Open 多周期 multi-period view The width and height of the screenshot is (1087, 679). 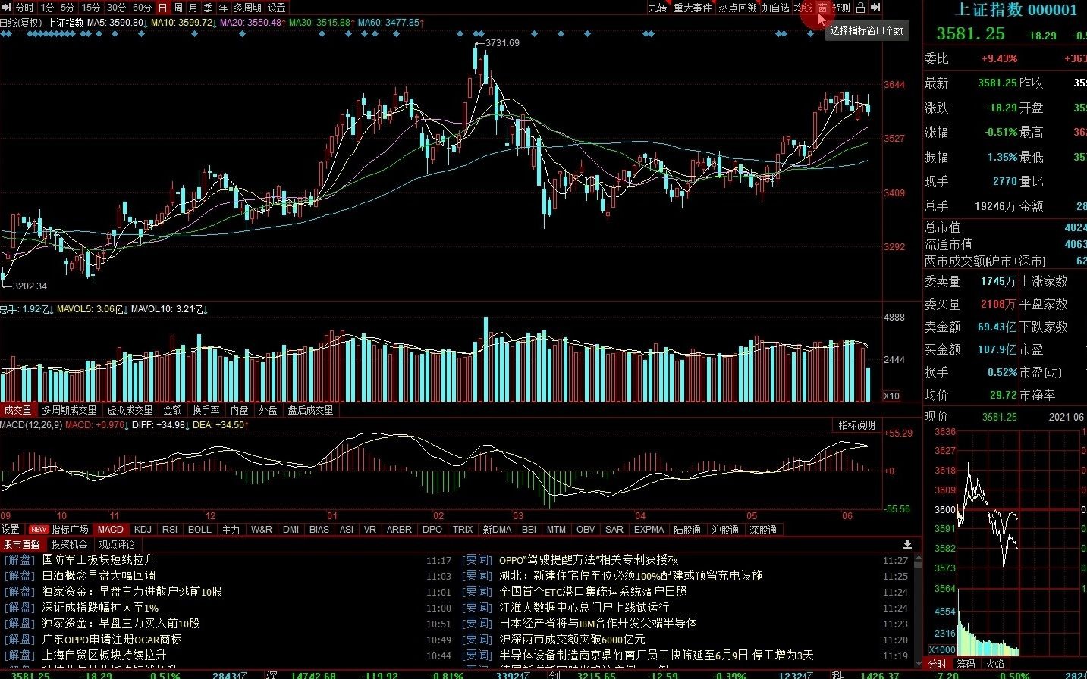click(247, 8)
